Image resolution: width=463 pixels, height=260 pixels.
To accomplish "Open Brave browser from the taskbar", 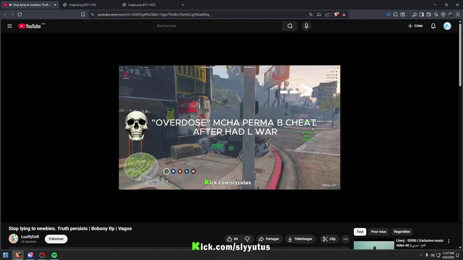I will (18, 255).
